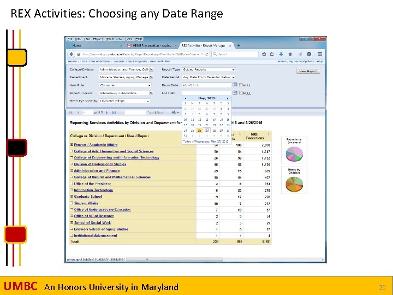Open Office of VP of Research link
This screenshot has height=295, width=393.
(94, 216)
